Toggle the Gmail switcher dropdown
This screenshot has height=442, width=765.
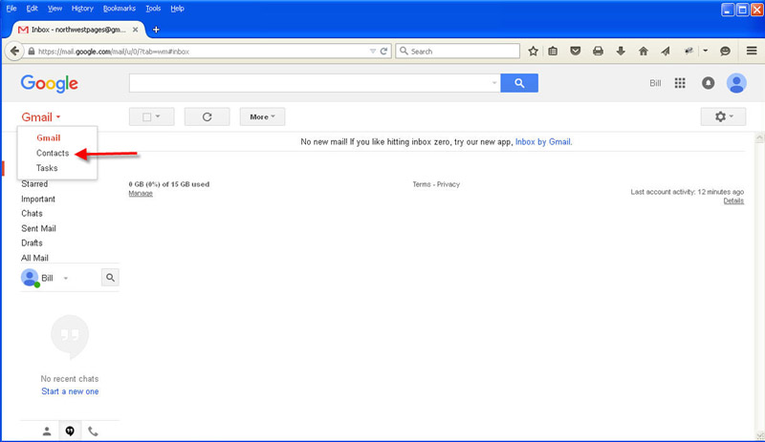[41, 117]
